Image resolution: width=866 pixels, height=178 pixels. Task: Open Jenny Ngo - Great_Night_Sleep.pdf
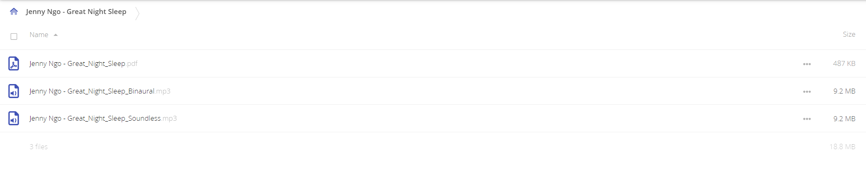tap(83, 63)
